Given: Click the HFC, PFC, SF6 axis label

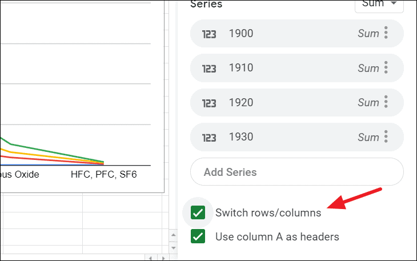Looking at the screenshot, I should [104, 174].
